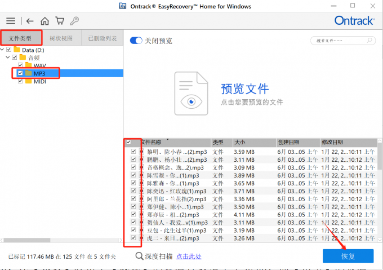
Task: Sort by 创建日期 column header
Action: pyautogui.click(x=298, y=142)
